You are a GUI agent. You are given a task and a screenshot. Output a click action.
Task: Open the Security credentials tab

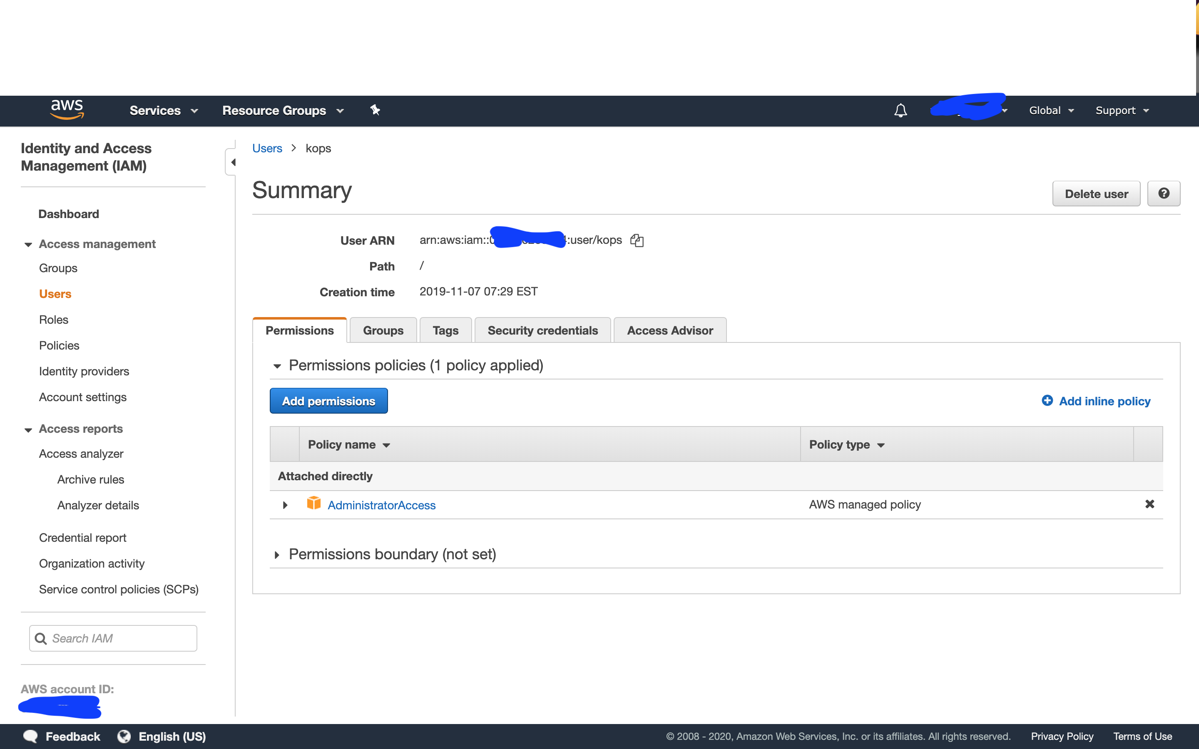pos(542,330)
